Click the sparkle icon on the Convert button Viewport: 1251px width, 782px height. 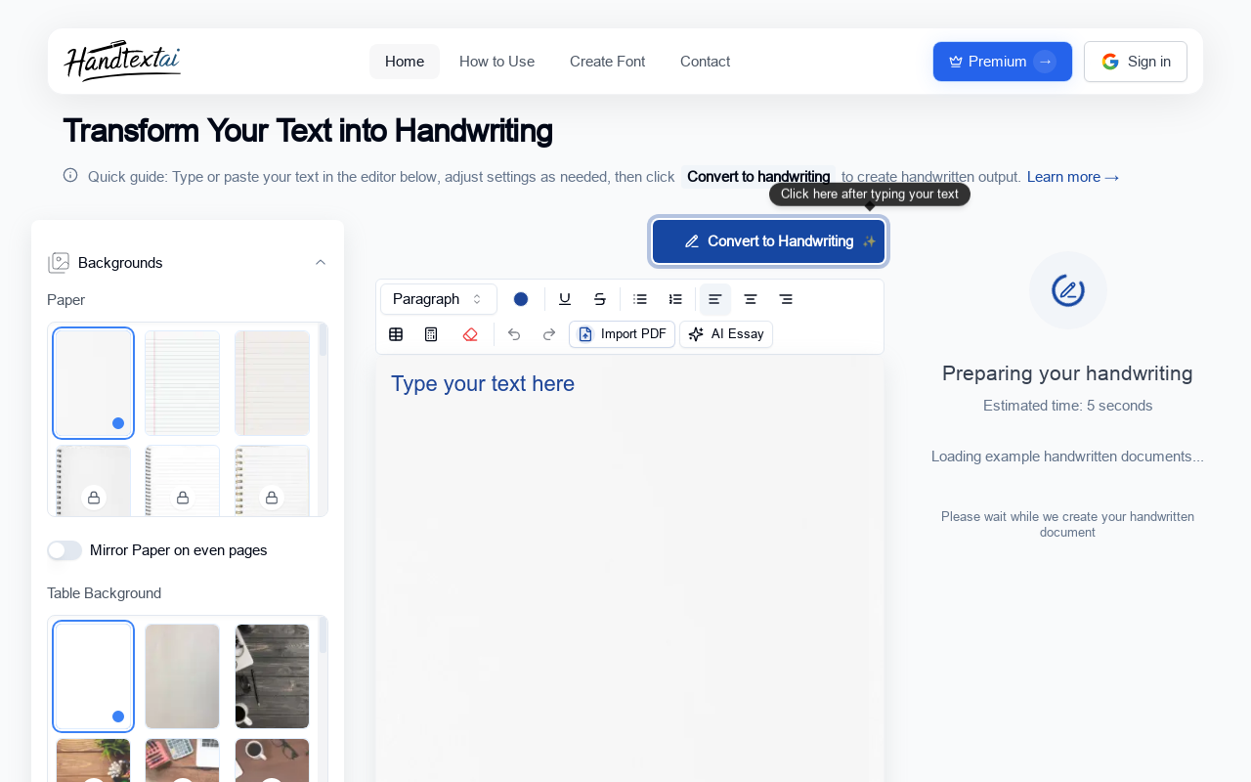point(869,241)
